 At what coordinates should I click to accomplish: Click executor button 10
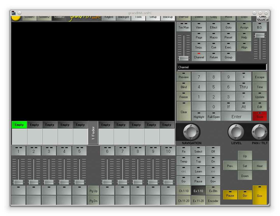[168, 151]
